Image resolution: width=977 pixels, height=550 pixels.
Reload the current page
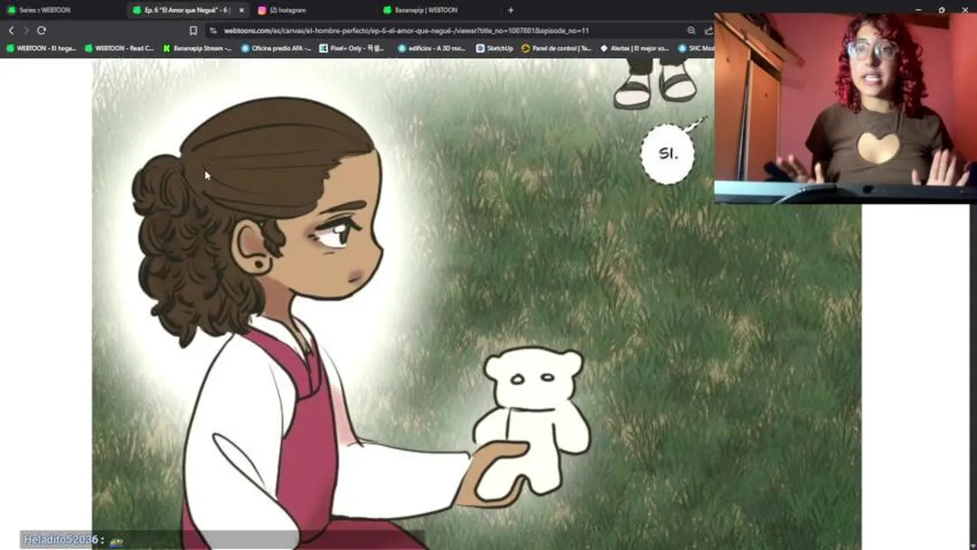[x=41, y=31]
